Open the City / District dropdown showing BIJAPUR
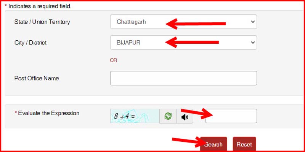The width and height of the screenshot is (305, 152). tap(183, 43)
